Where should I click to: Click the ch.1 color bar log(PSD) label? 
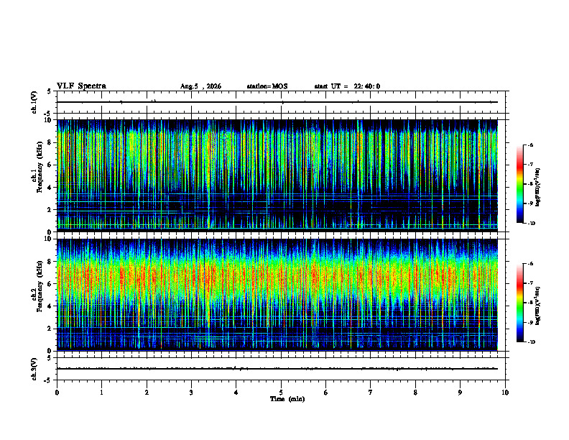tap(538, 188)
